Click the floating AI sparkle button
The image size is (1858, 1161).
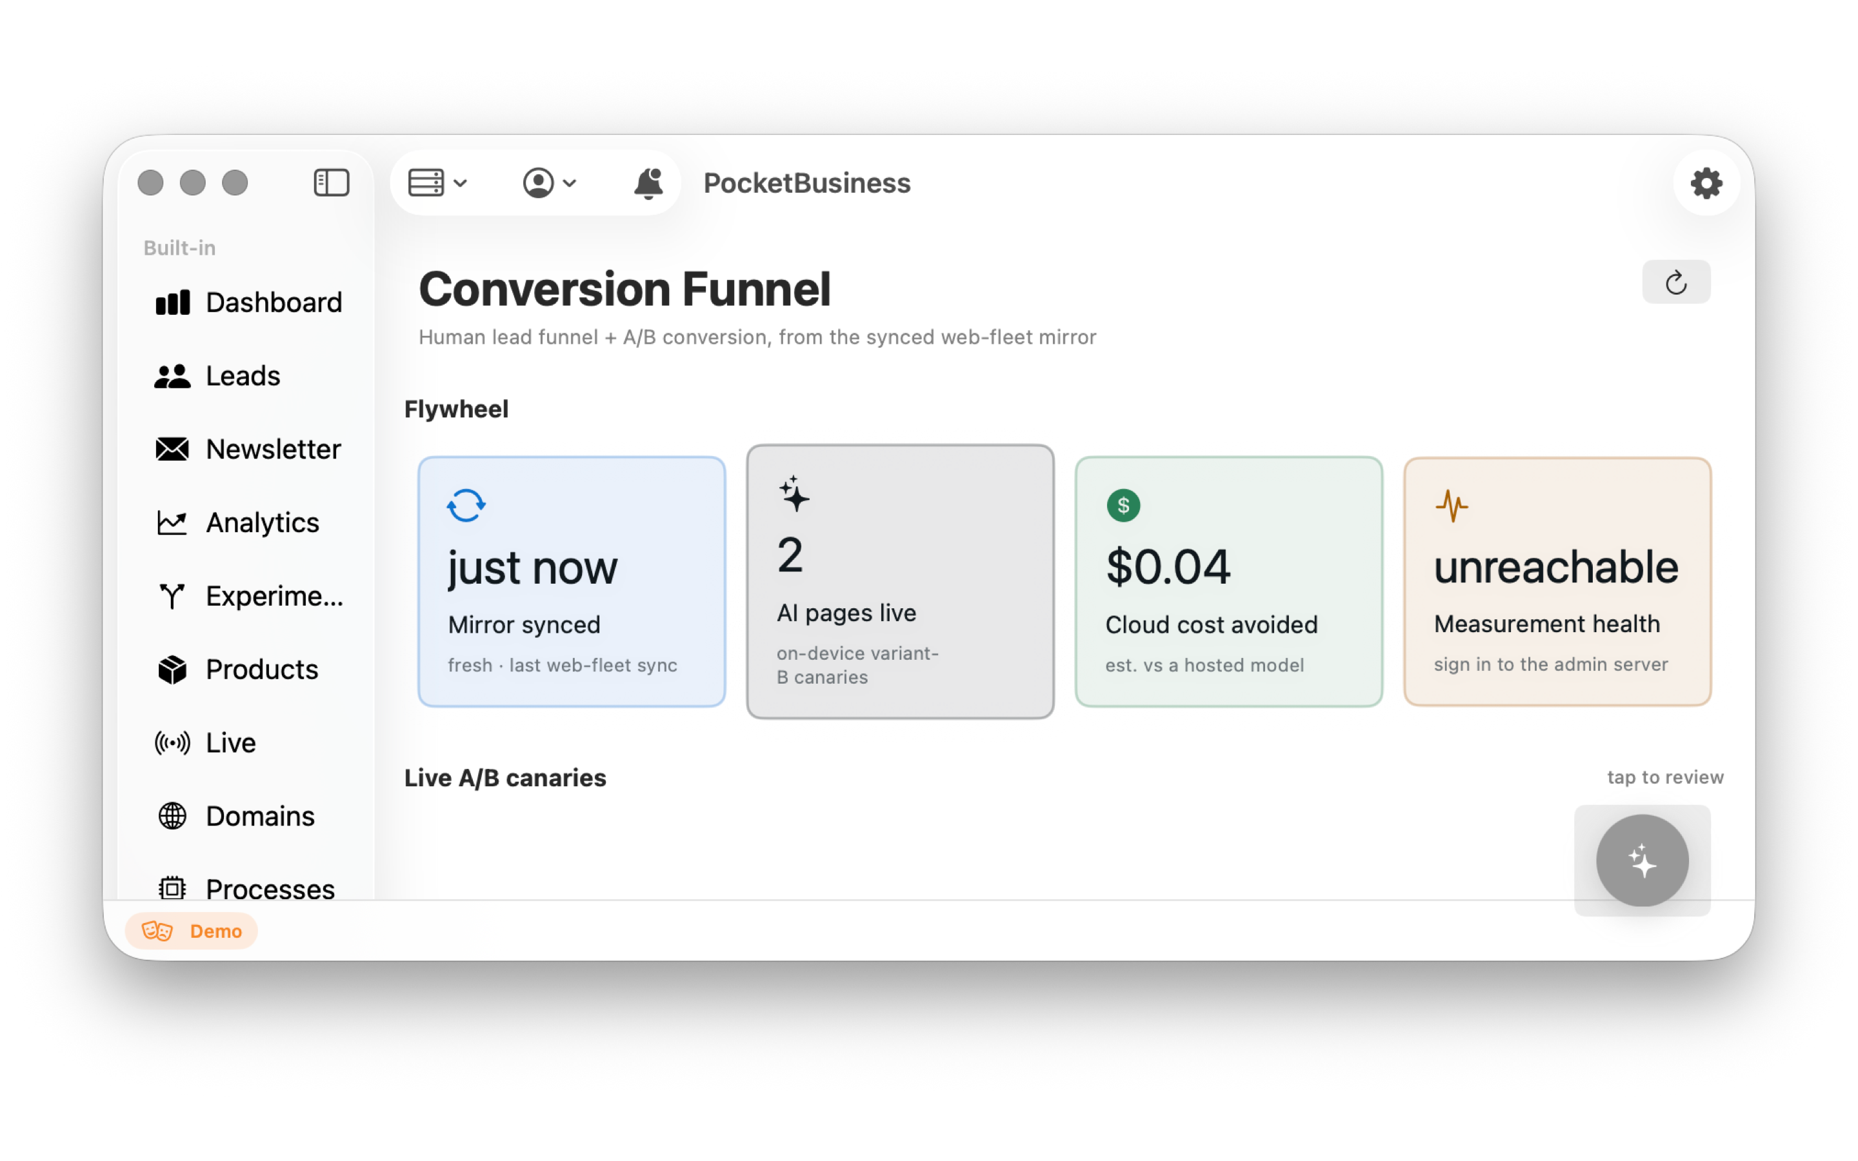click(1643, 861)
